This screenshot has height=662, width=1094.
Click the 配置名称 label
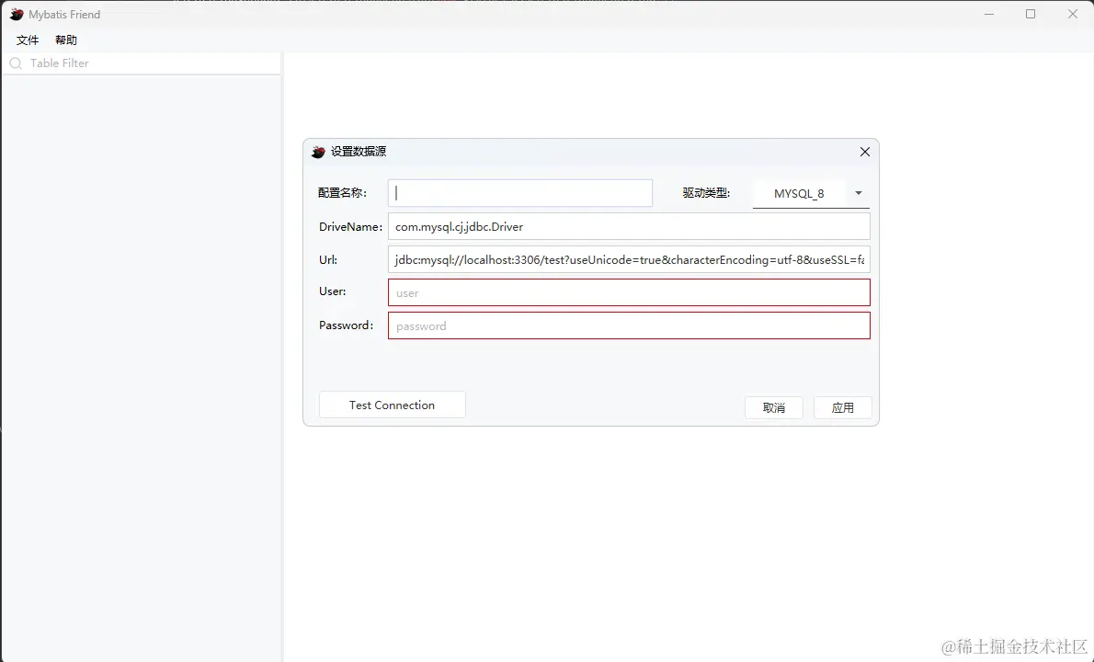tap(343, 193)
